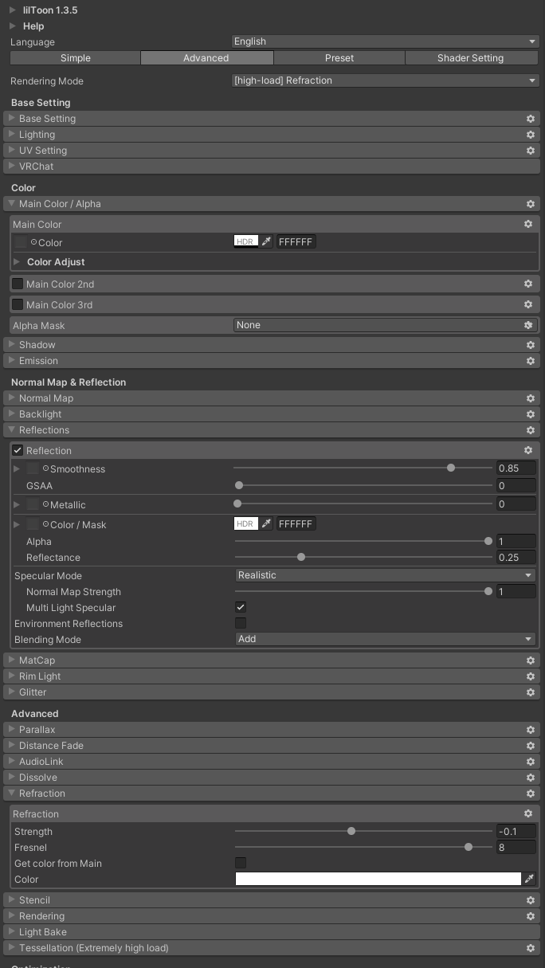Expand the VRChat section
545x968 pixels.
click(x=272, y=167)
